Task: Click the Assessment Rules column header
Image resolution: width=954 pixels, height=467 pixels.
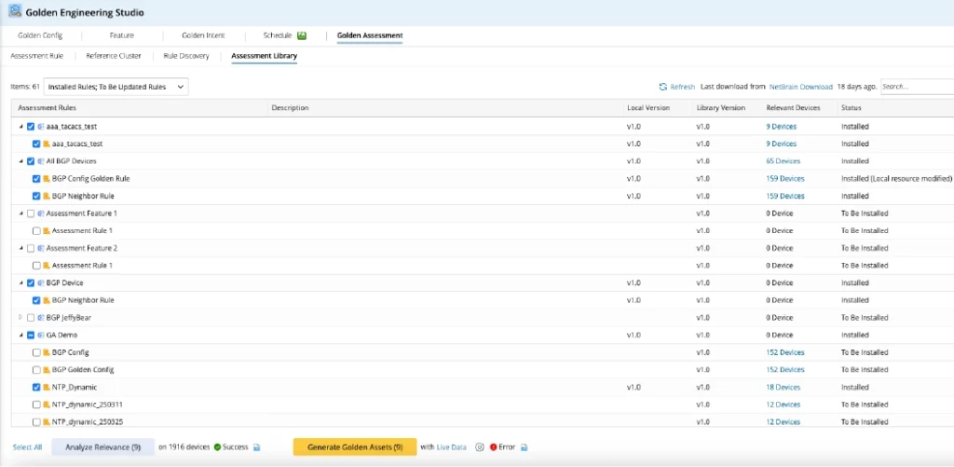Action: coord(47,108)
